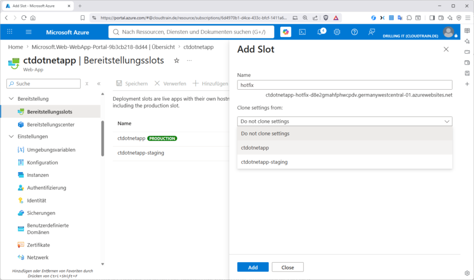Screen dimensions: 474x280
Task: Open Umgebungsvariablen settings
Action: tap(51, 150)
